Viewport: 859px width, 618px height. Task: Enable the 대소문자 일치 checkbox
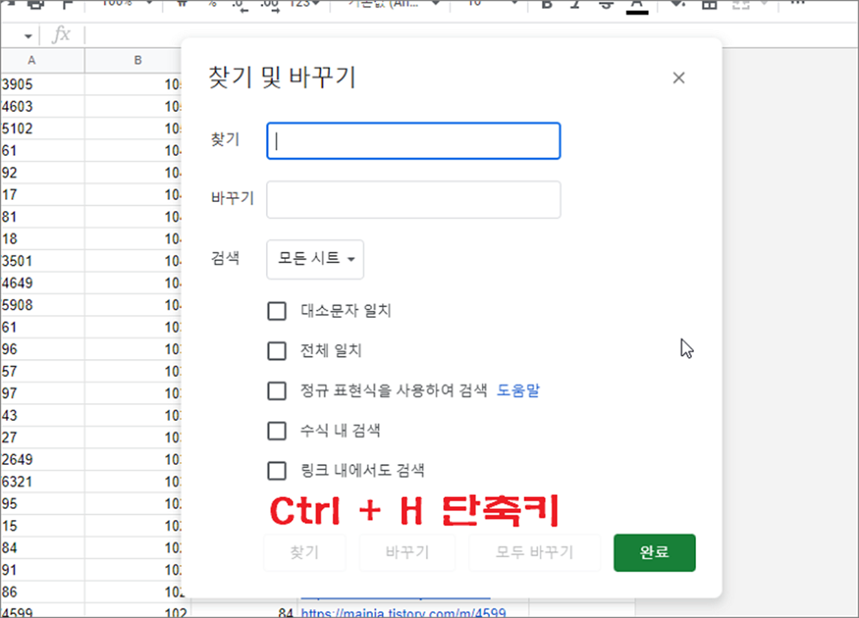pyautogui.click(x=276, y=311)
